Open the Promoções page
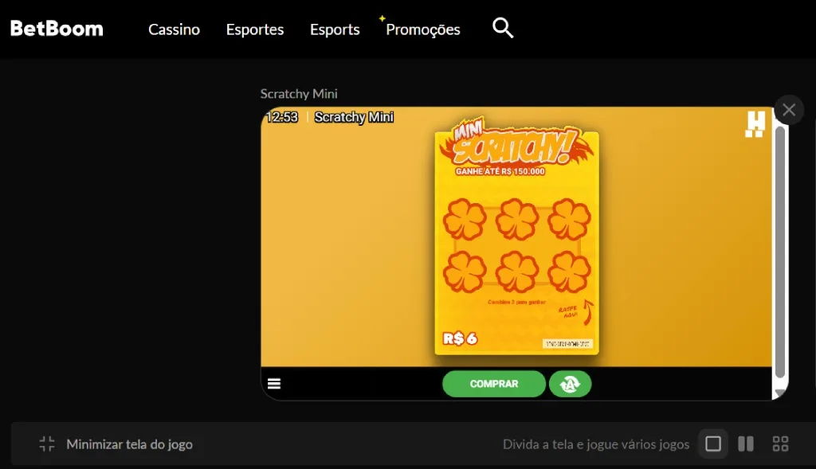 [422, 29]
